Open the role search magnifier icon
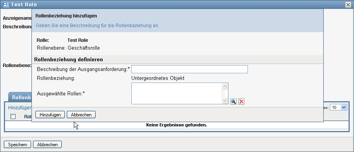 [234, 102]
